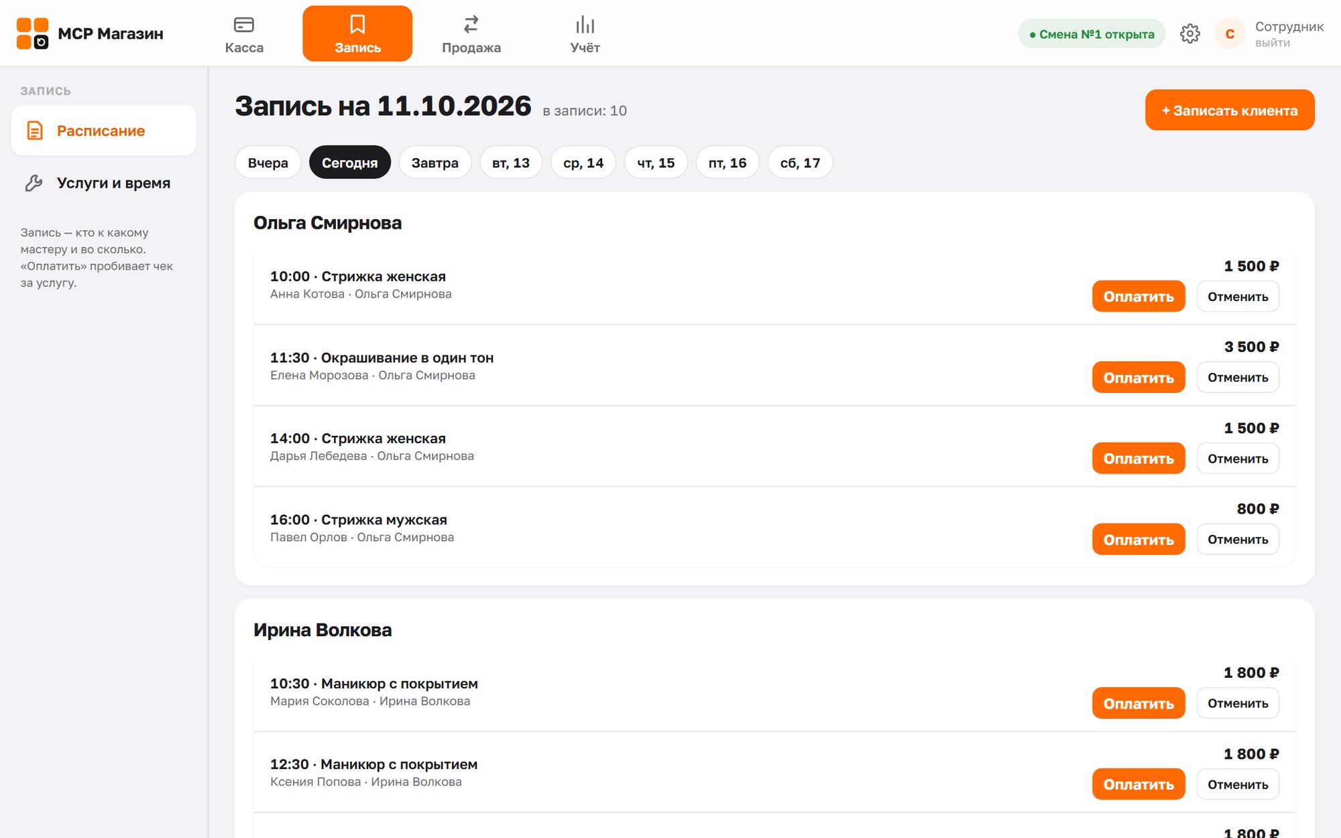
Task: Click 11:30 · Окрашивание в один тон text
Action: tap(382, 358)
